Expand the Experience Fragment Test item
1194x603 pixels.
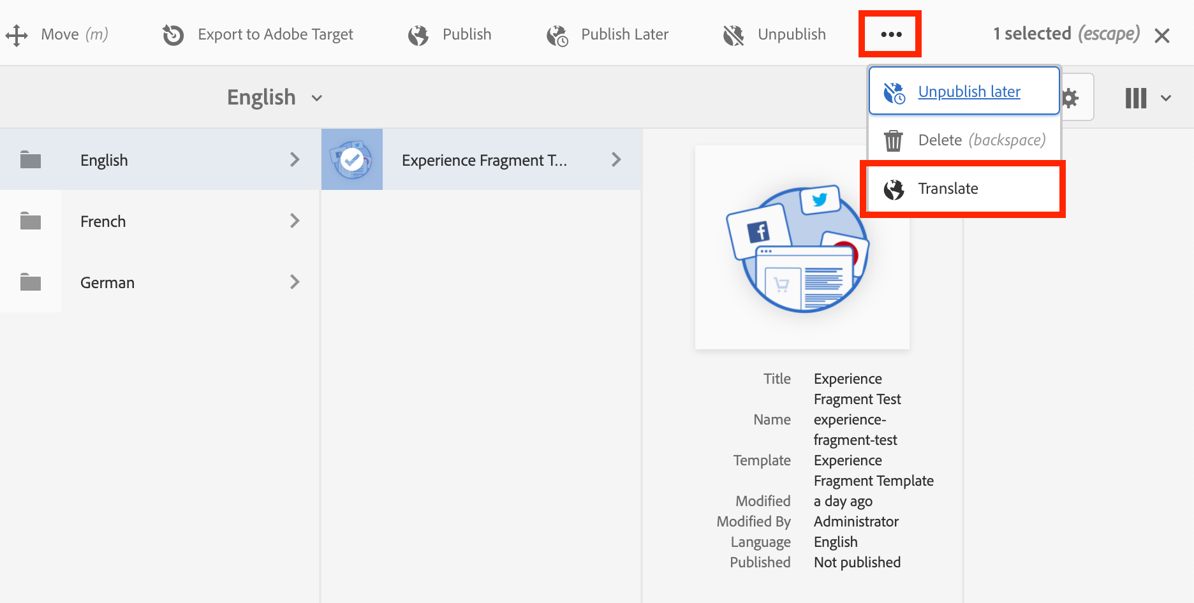(x=615, y=159)
